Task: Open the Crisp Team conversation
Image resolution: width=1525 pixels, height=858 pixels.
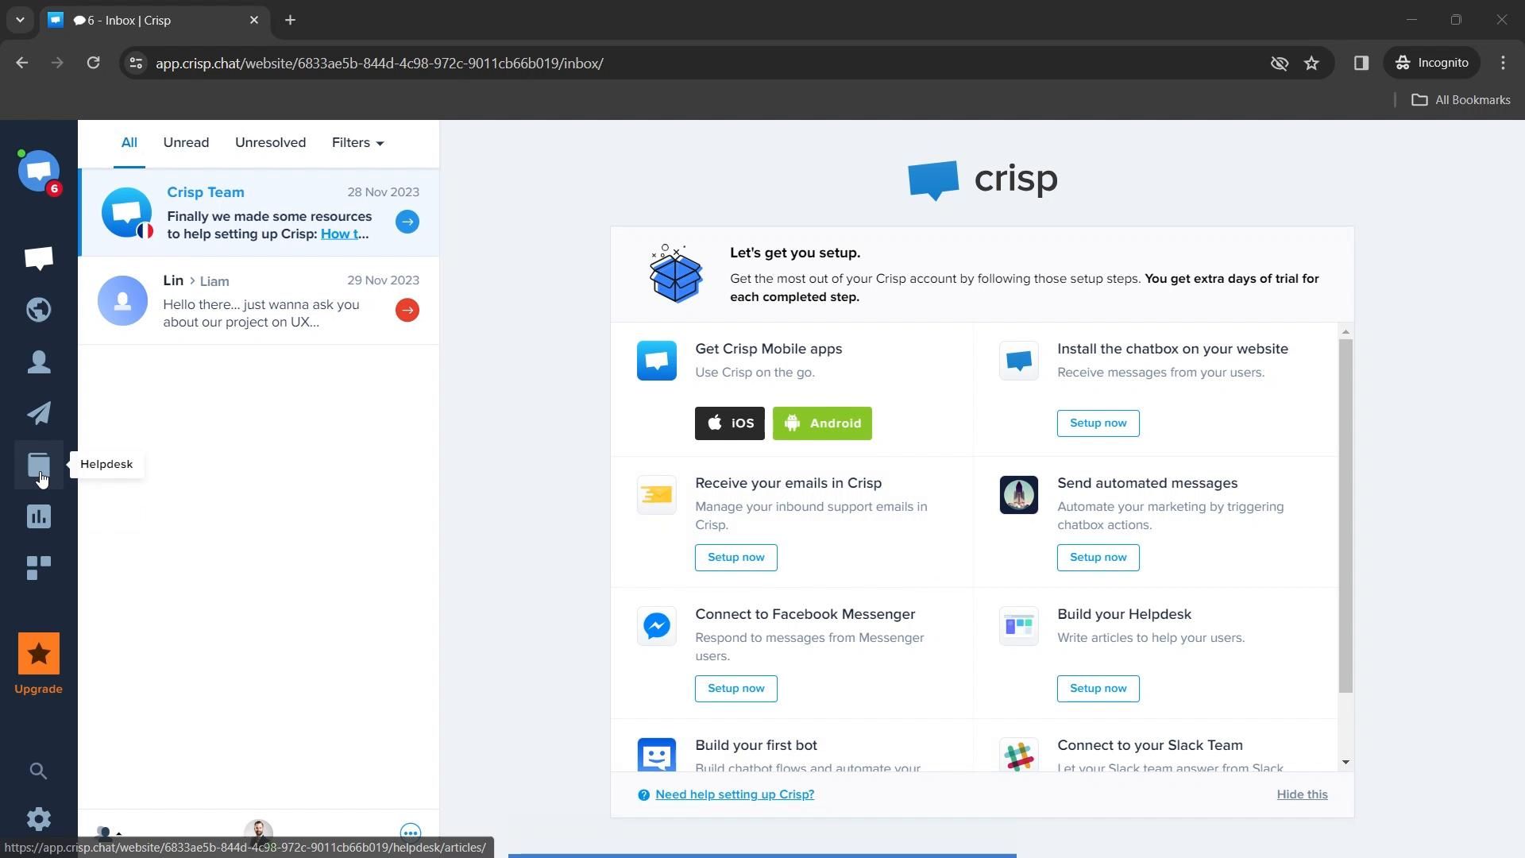Action: pyautogui.click(x=259, y=213)
